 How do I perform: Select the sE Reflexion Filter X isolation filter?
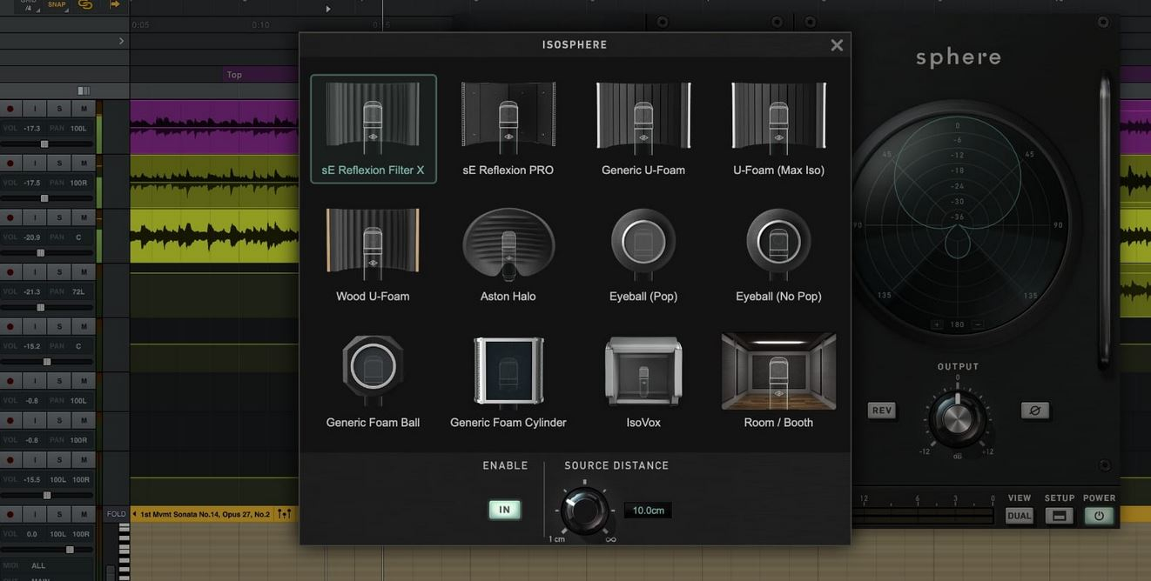[x=373, y=129]
